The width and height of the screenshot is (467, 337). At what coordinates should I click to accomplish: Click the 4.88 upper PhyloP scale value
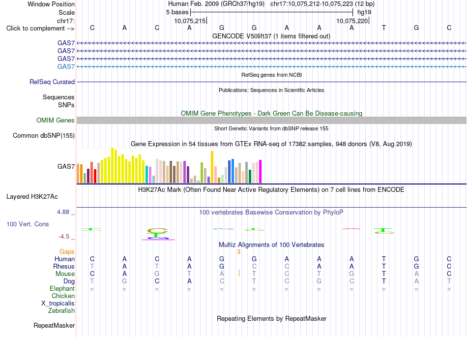63,212
